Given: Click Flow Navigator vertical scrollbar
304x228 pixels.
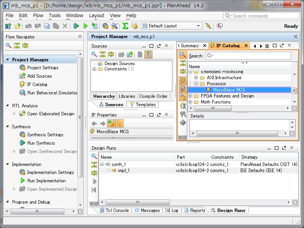Looking at the screenshot, I should point(80,117).
